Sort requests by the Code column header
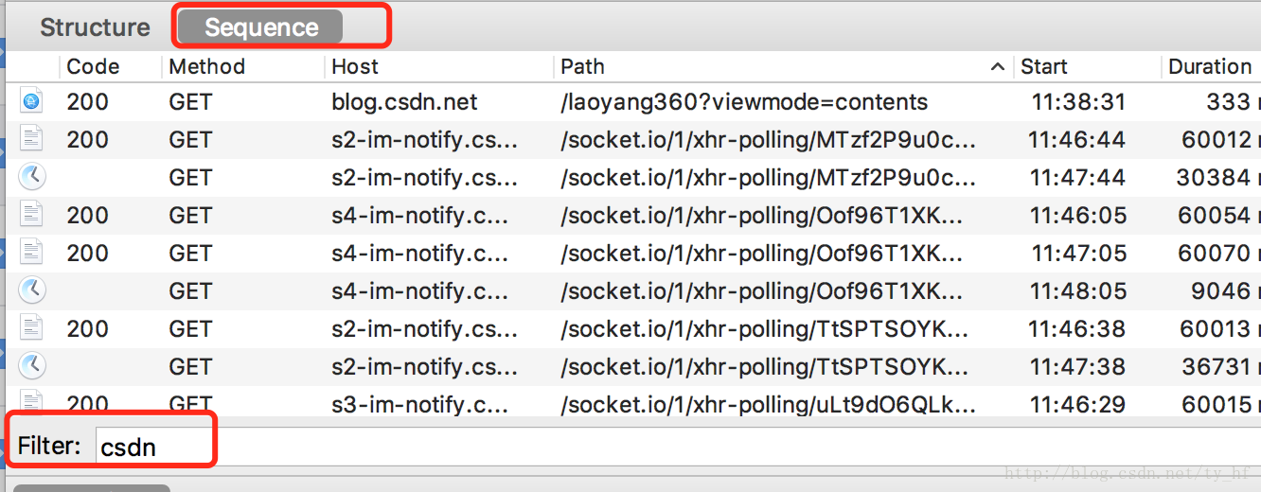Image resolution: width=1261 pixels, height=492 pixels. coord(93,66)
